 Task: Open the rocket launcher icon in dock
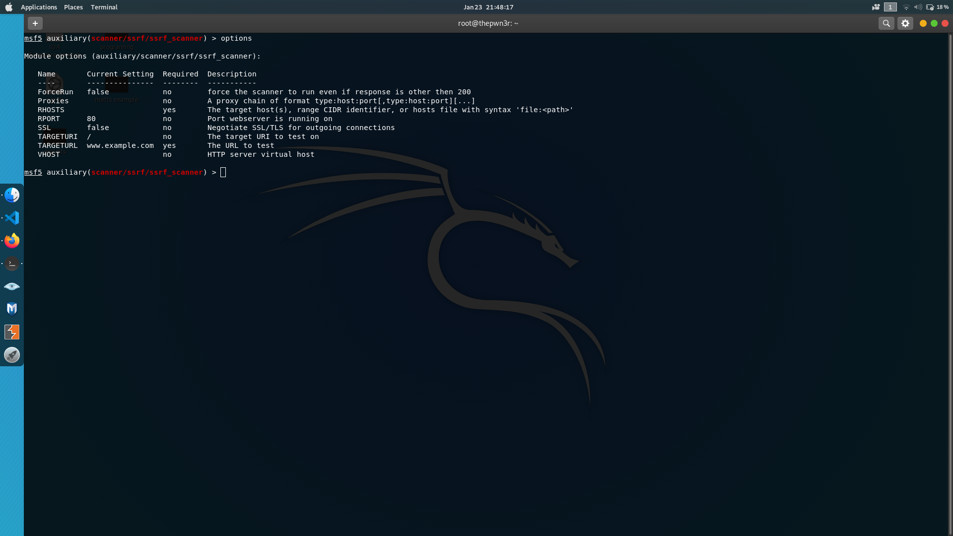pos(12,355)
